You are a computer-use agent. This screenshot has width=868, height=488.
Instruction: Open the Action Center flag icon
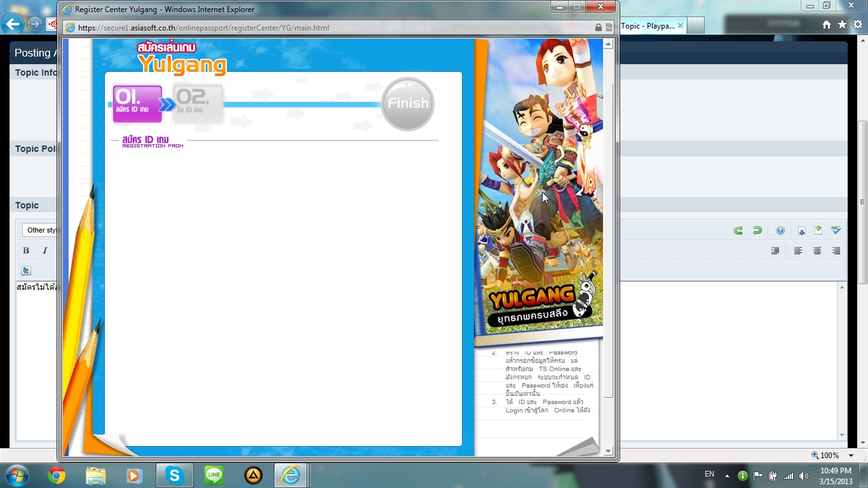tap(758, 475)
